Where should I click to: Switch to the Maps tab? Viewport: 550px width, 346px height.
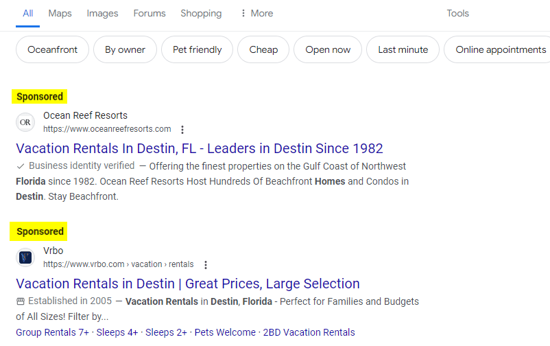(60, 13)
